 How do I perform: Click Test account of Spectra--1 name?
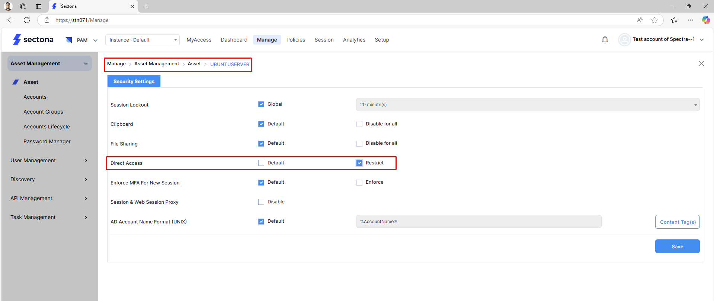pos(664,39)
